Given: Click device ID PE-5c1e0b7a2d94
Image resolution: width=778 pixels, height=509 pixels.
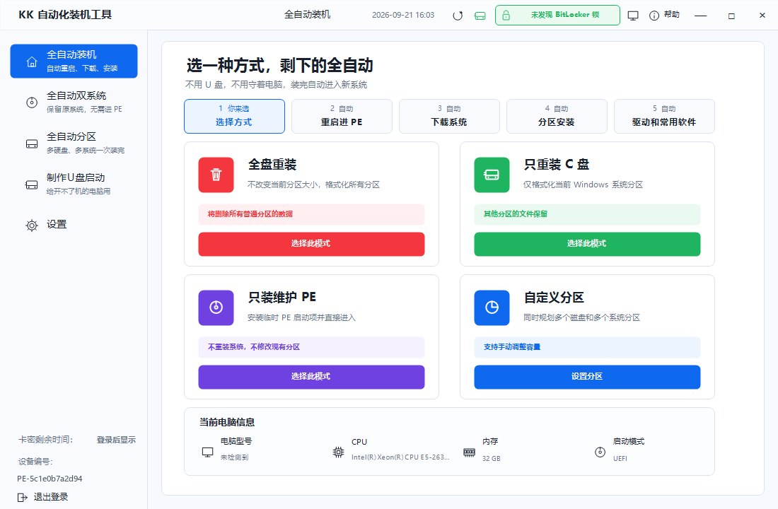Looking at the screenshot, I should coord(50,479).
